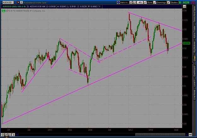Click the fit-to-width icon at the bottom right
This screenshot has height=138, width=197.
190,135
